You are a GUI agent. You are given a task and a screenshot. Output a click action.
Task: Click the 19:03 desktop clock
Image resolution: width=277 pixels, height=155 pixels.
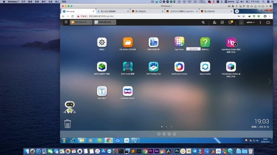pyautogui.click(x=261, y=121)
